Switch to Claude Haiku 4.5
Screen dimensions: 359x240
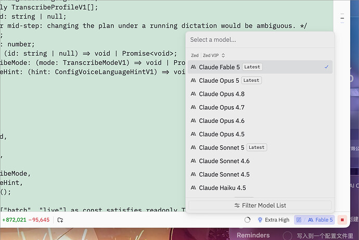pyautogui.click(x=260, y=188)
